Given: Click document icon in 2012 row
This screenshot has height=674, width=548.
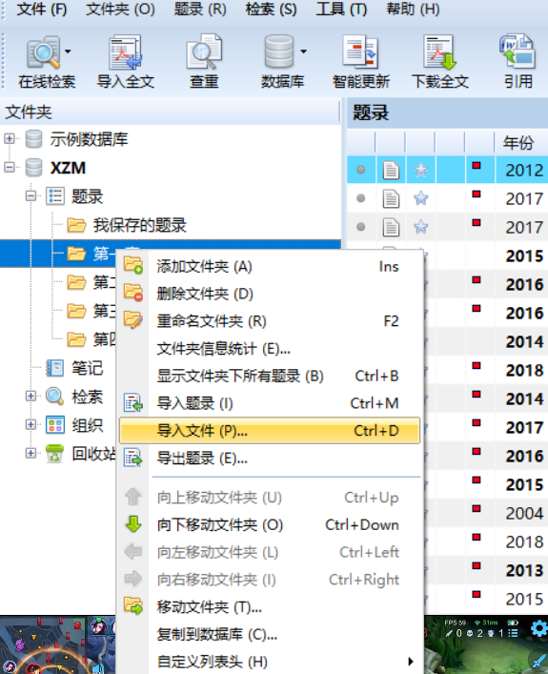Looking at the screenshot, I should point(391,170).
